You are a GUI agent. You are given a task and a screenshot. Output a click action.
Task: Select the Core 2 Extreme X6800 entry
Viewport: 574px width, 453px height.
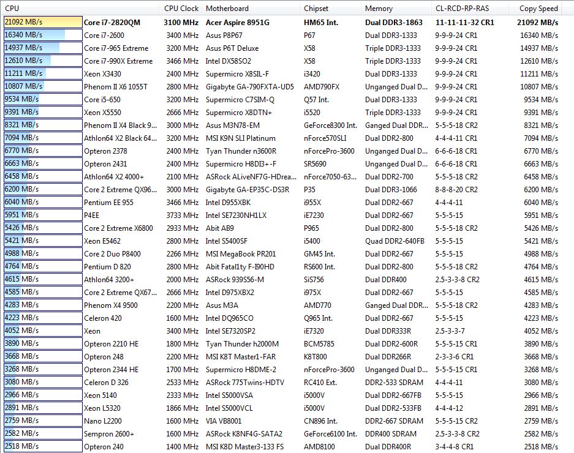pyautogui.click(x=118, y=228)
